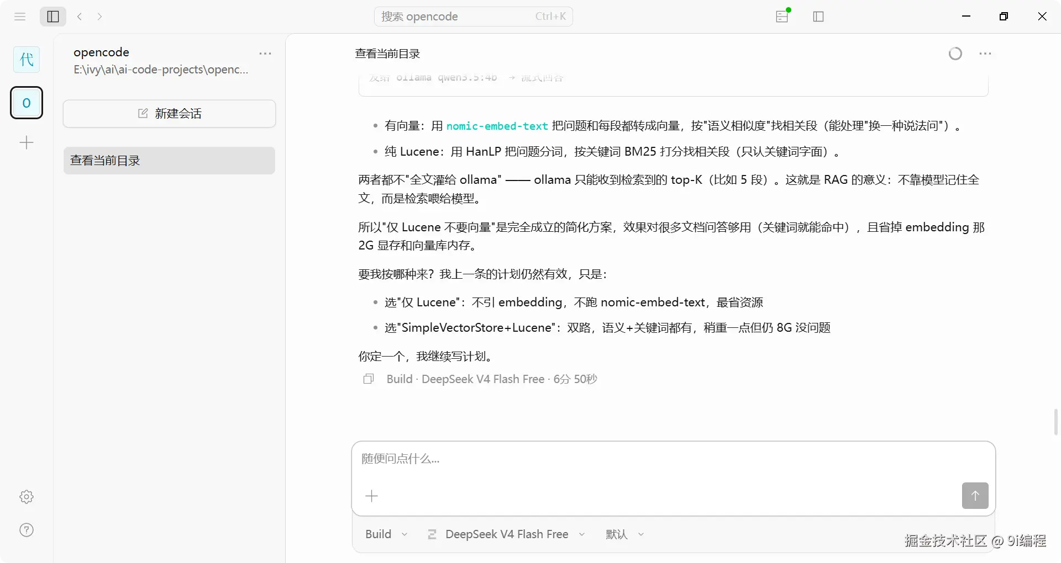Open session more options ellipsis
The height and width of the screenshot is (563, 1061).
(985, 54)
